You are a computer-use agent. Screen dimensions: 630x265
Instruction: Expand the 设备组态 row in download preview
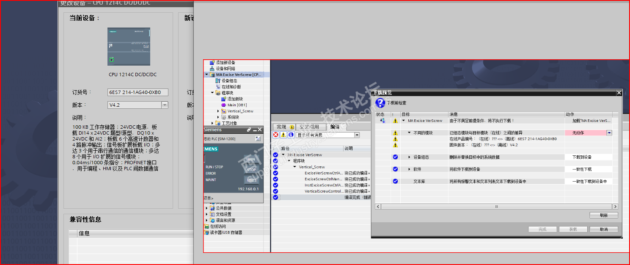409,157
